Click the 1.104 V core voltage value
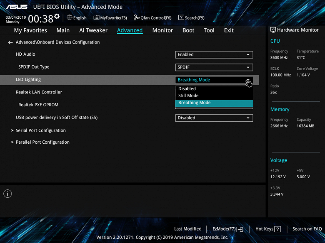 click(303, 75)
